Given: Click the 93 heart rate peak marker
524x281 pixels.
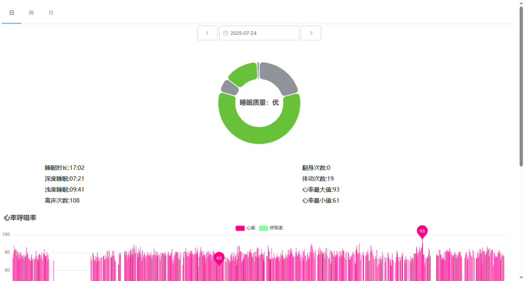Looking at the screenshot, I should point(422,232).
